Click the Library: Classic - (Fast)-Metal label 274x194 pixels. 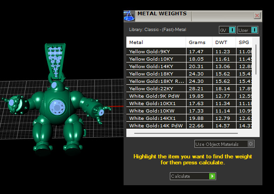[157, 30]
